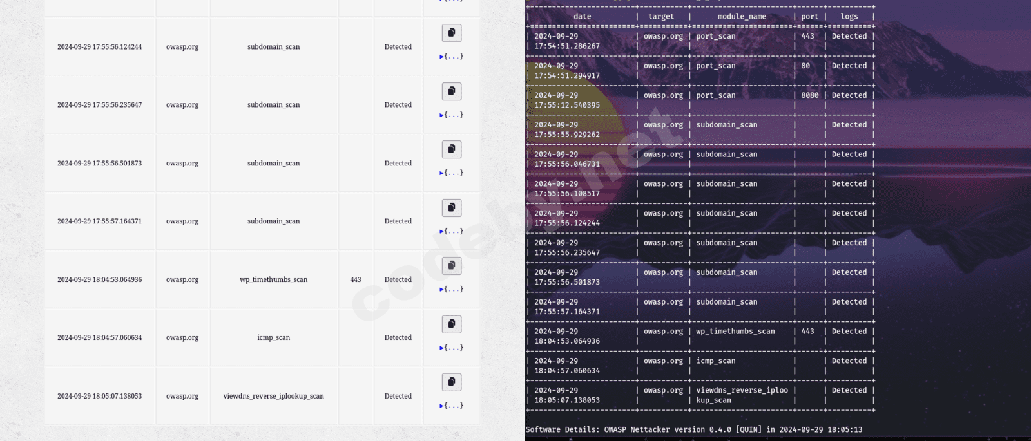Expand JSON for the 17:55:56.235647 row
This screenshot has height=441, width=1031.
[451, 115]
